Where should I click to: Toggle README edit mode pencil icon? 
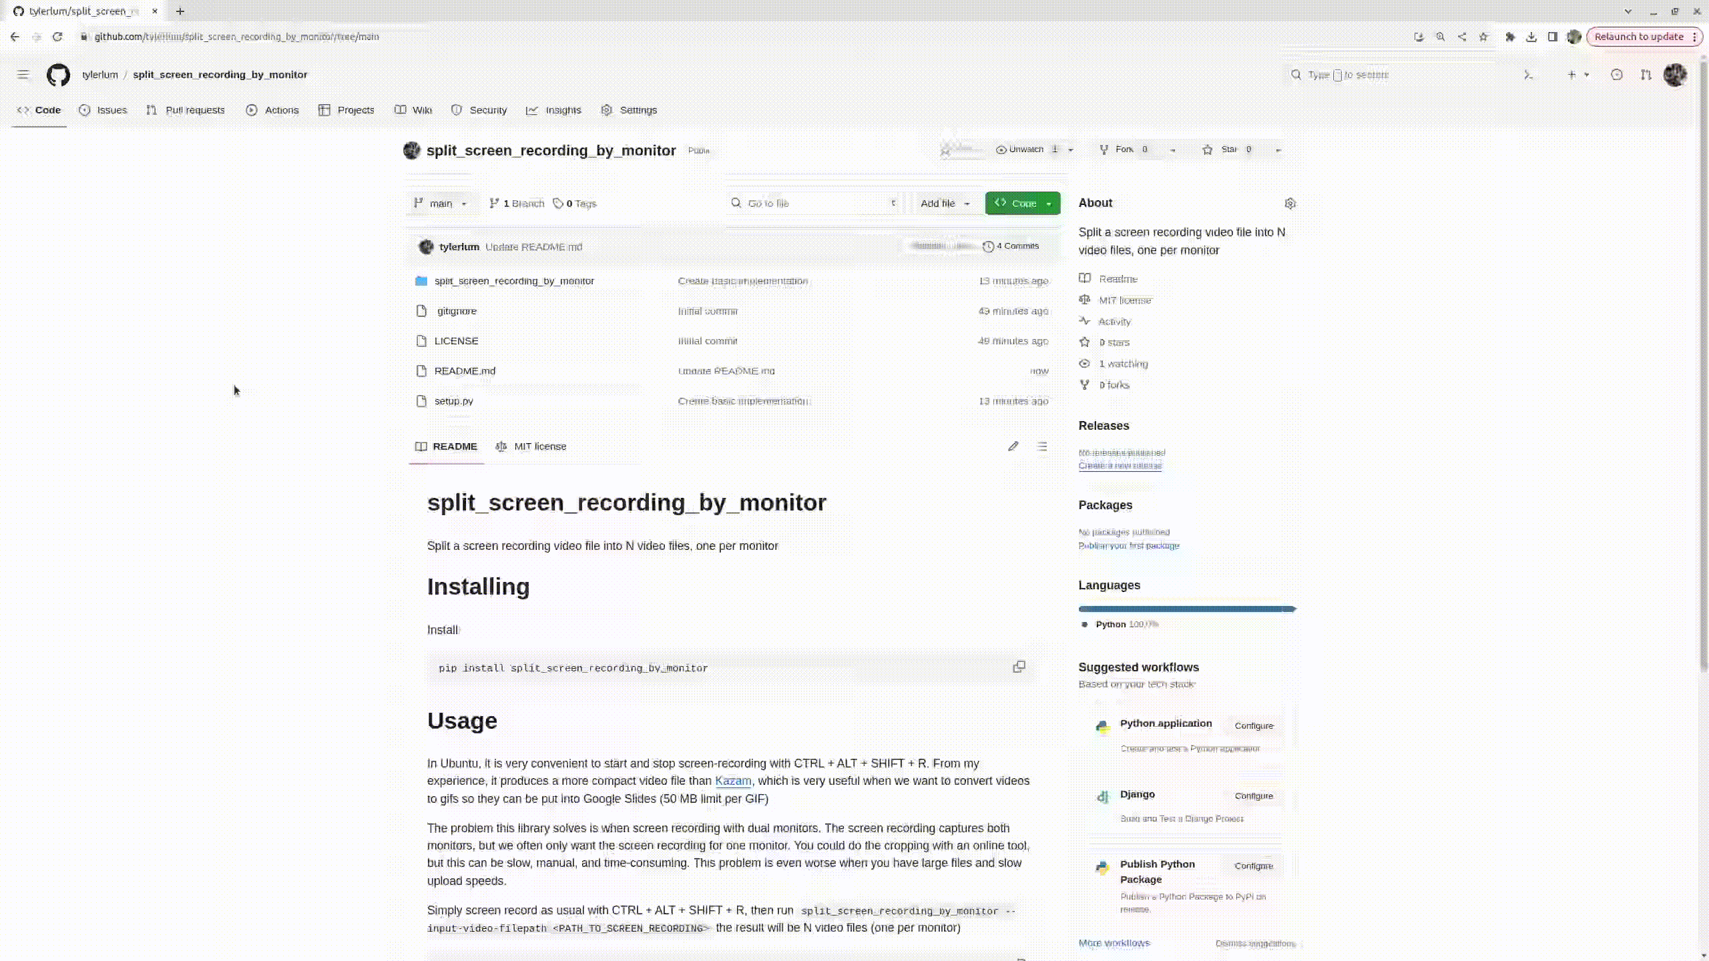pyautogui.click(x=1013, y=446)
